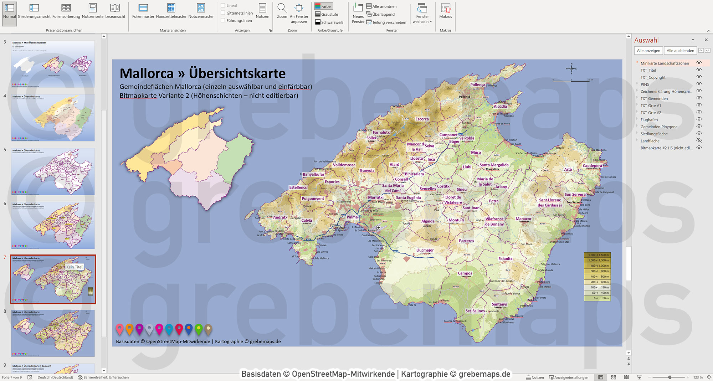Click Überlappend cascade windows
Screen dimensions: 713x381
point(380,15)
